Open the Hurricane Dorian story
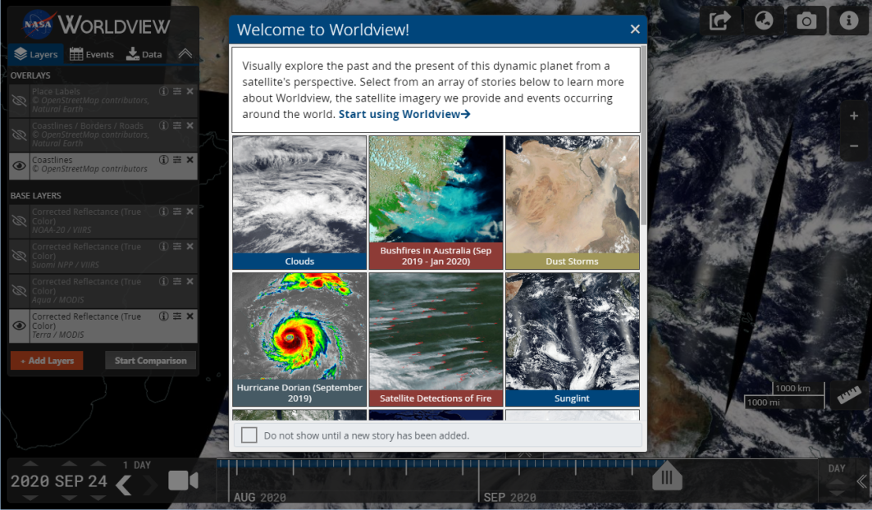The image size is (872, 510). (299, 339)
